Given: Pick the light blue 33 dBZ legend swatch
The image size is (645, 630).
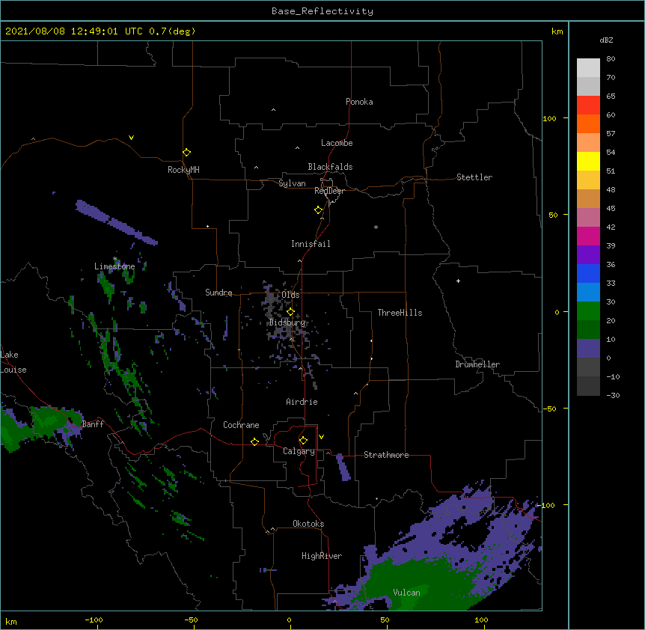Looking at the screenshot, I should (x=588, y=292).
